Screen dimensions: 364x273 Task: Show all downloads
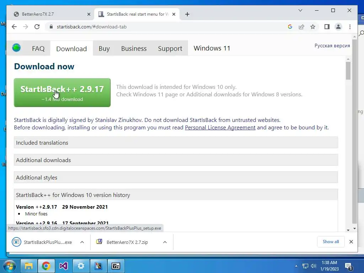[331, 242]
